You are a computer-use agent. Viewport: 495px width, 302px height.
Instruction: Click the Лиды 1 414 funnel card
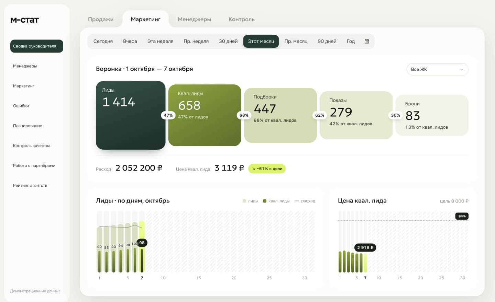click(x=131, y=115)
